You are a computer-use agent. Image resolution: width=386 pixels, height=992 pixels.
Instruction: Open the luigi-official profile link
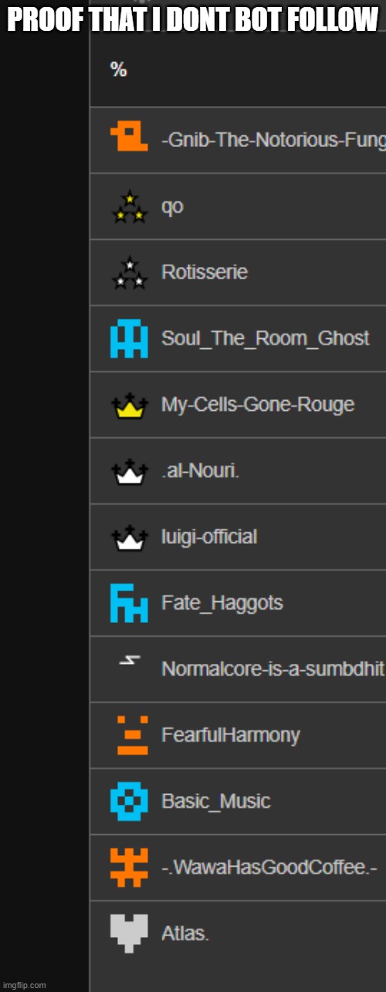coord(209,537)
